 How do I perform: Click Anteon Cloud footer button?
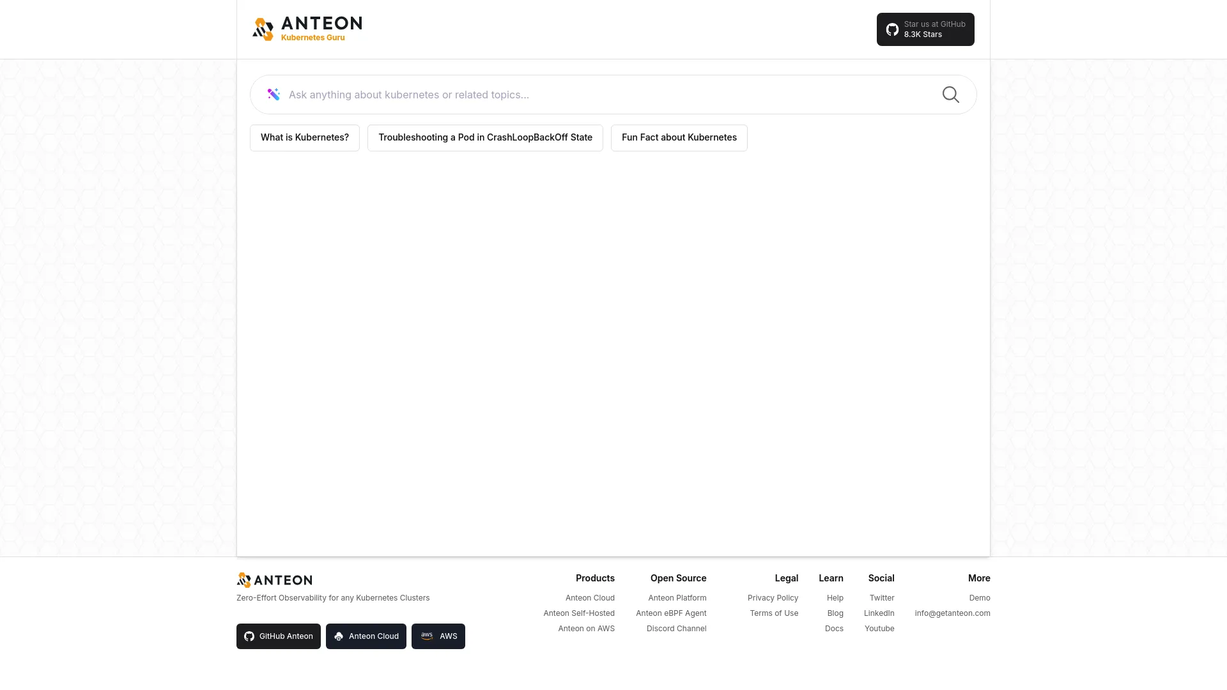[366, 636]
